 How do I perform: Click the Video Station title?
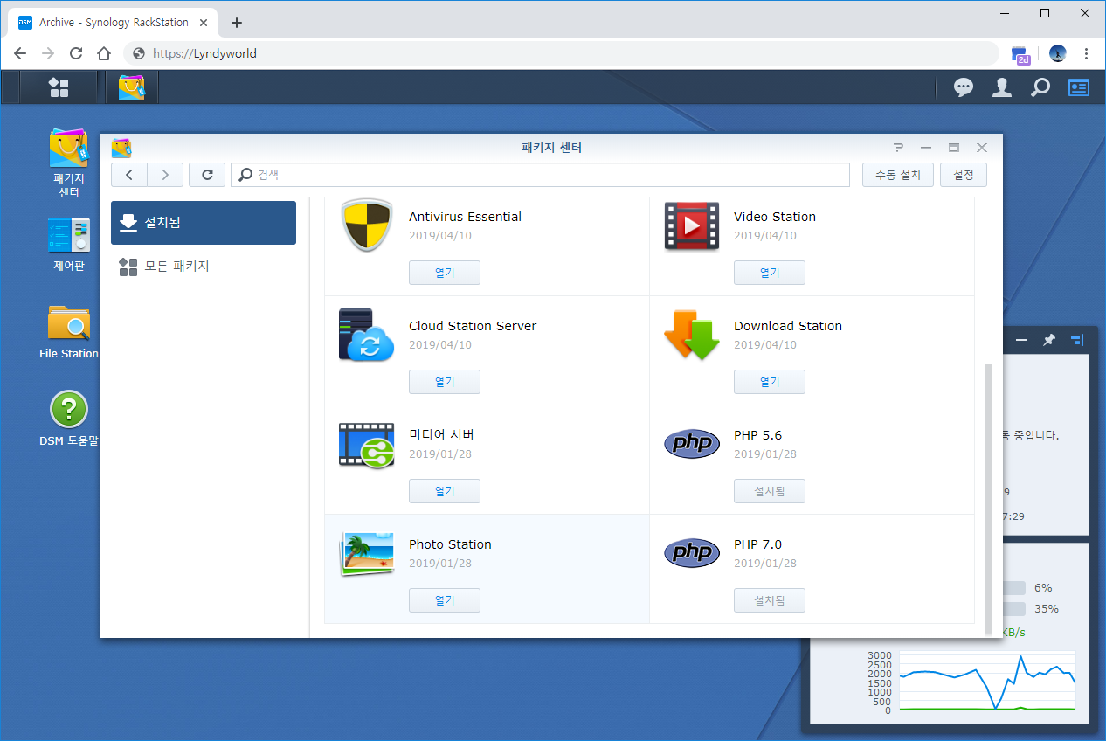(x=775, y=217)
